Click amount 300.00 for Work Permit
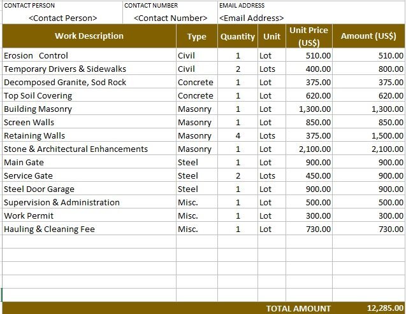Viewport: 406px width, 314px height. (x=368, y=215)
